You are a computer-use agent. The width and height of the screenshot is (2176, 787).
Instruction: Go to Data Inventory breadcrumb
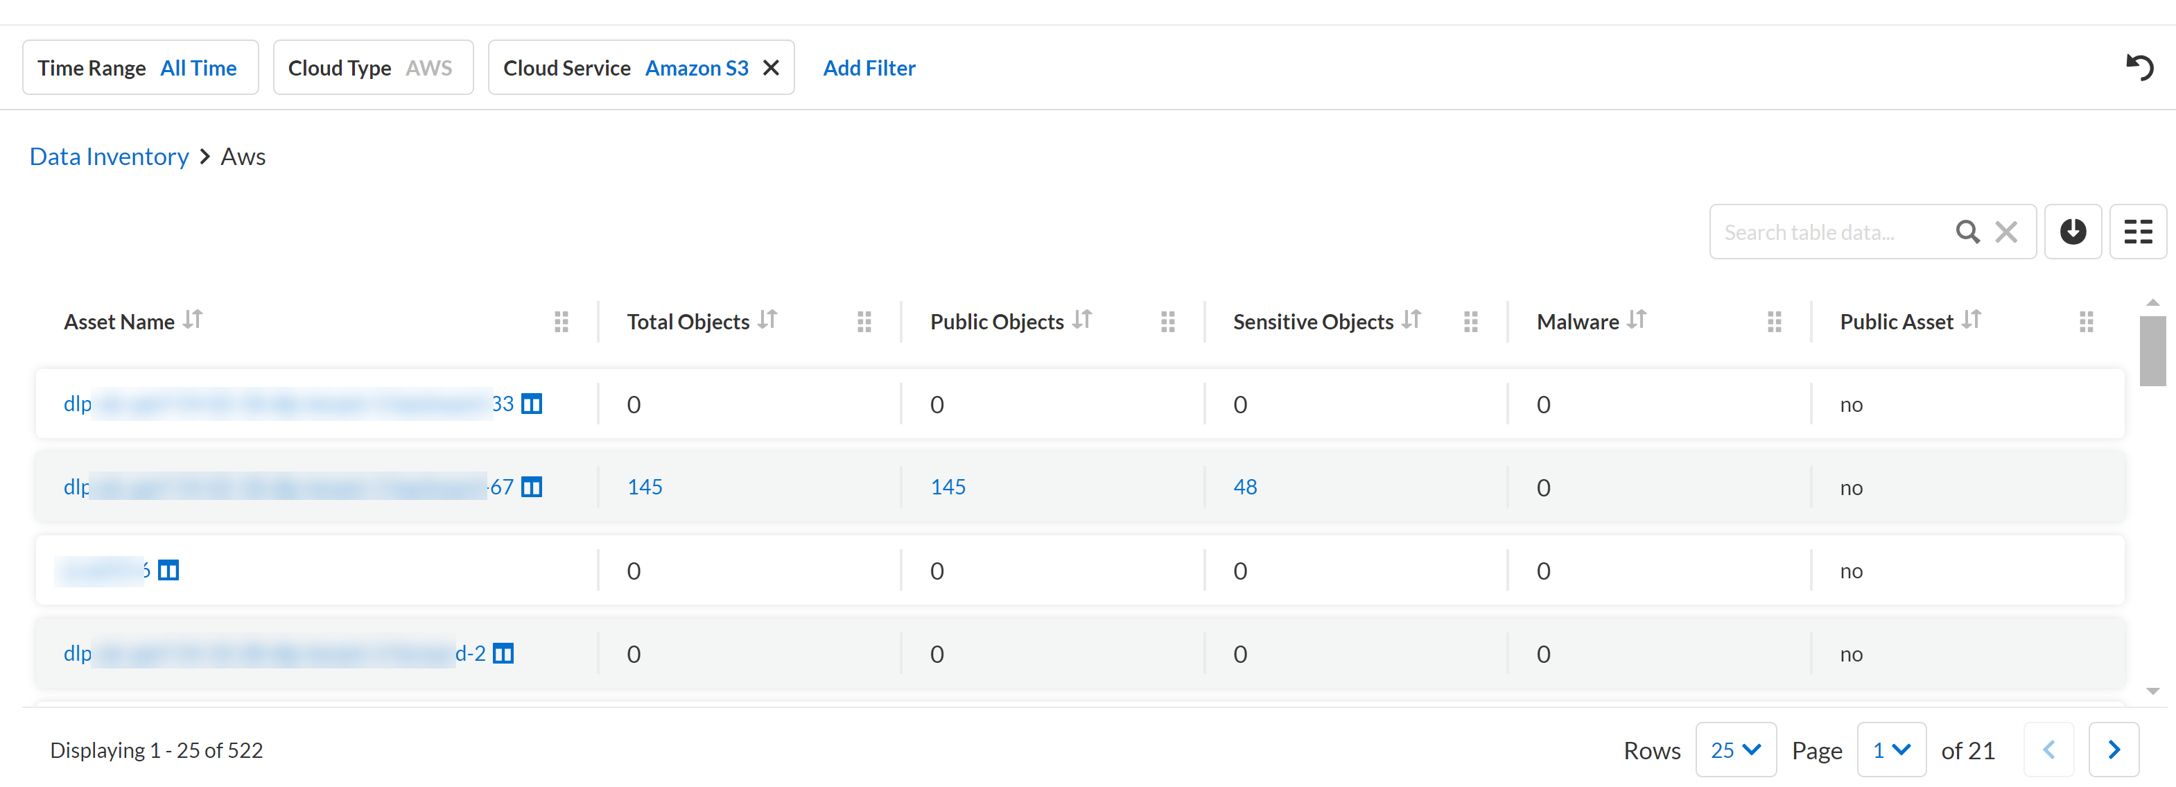pyautogui.click(x=109, y=157)
